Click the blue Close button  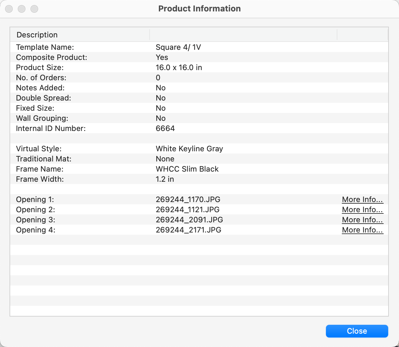click(357, 331)
